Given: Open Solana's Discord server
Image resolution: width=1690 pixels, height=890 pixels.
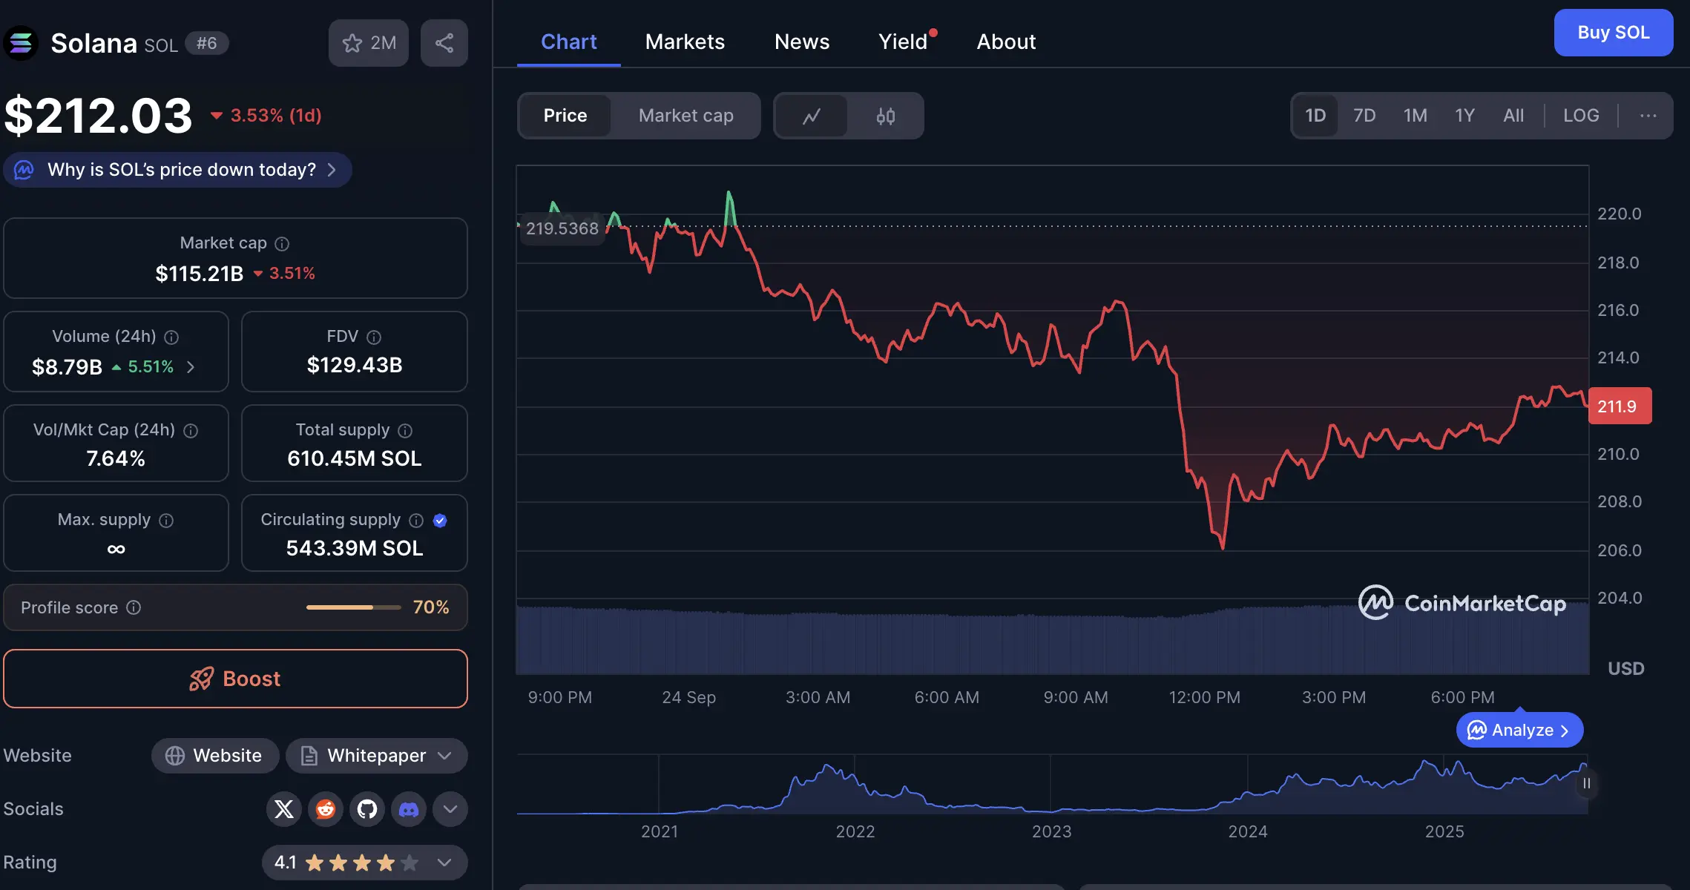Looking at the screenshot, I should pyautogui.click(x=409, y=808).
